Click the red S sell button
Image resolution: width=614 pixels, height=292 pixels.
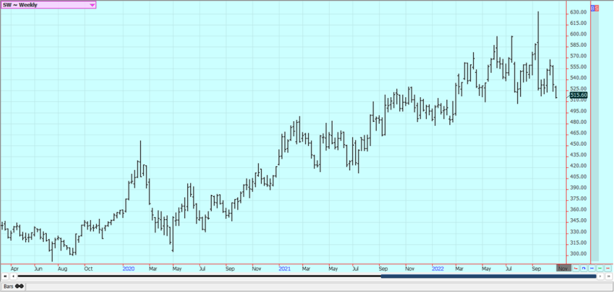597,8
